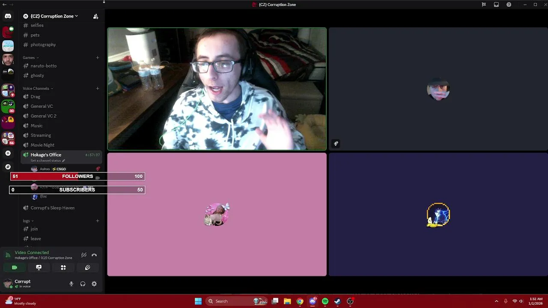548x308 pixels.
Task: Click the Add a Server plus icon
Action: click(8, 153)
